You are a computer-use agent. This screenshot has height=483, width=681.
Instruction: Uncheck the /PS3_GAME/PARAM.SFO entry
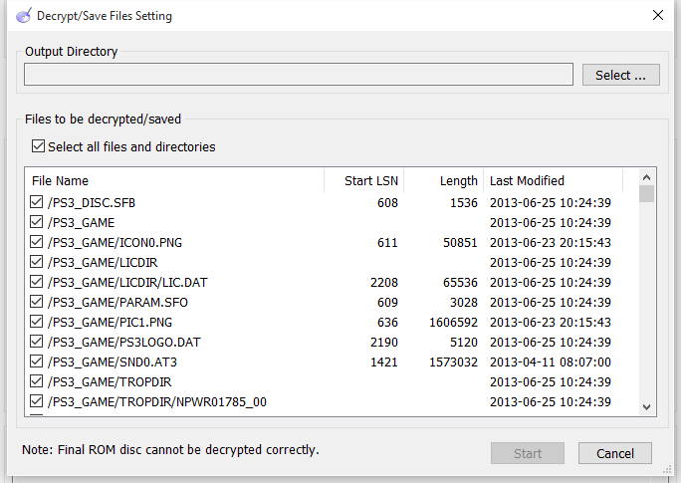click(x=37, y=302)
